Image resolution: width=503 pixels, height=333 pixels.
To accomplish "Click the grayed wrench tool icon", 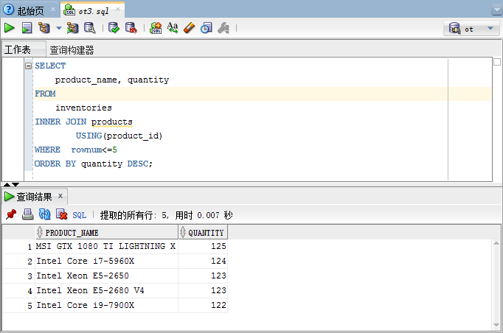I will tap(223, 28).
